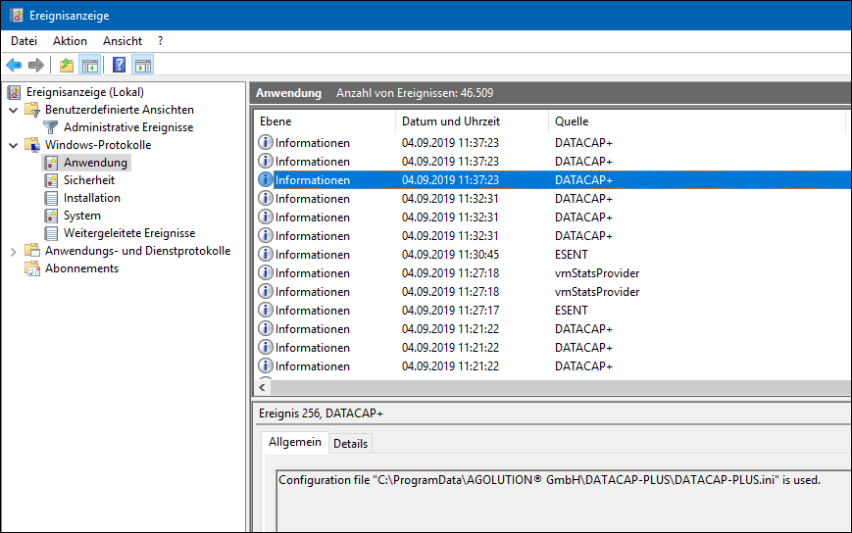This screenshot has height=533, width=852.
Task: Click the Benutzerdefinierte Ansichten folder icon
Action: 32,110
